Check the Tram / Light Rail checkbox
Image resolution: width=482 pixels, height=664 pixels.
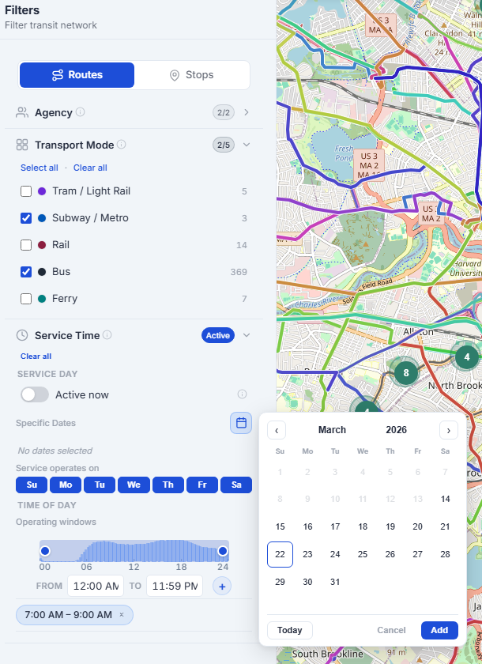pyautogui.click(x=26, y=191)
